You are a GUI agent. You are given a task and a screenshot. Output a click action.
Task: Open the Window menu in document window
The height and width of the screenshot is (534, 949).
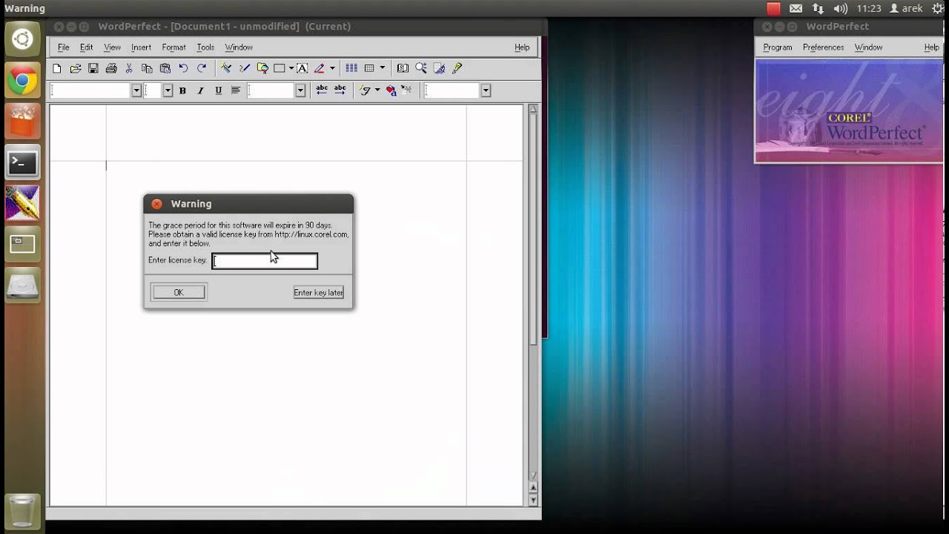click(x=239, y=47)
